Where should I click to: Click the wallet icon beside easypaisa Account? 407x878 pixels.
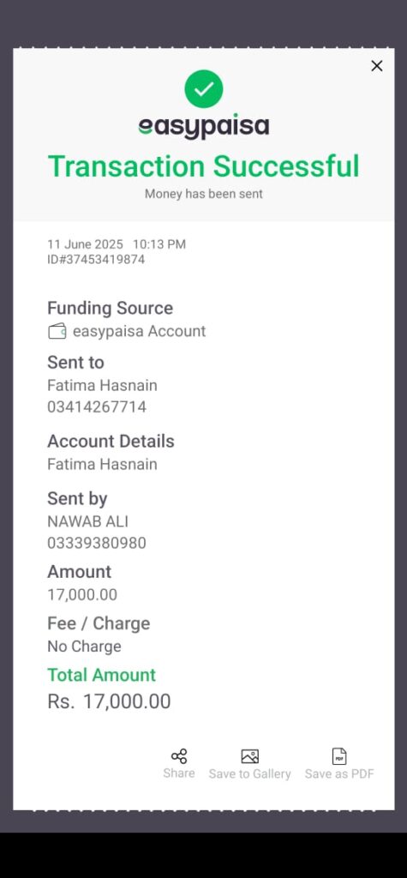pyautogui.click(x=57, y=332)
